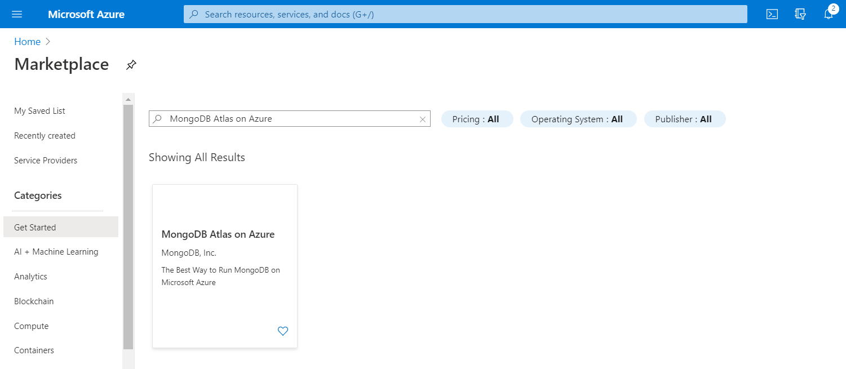Select the Containers category
The height and width of the screenshot is (369, 846).
pos(34,350)
